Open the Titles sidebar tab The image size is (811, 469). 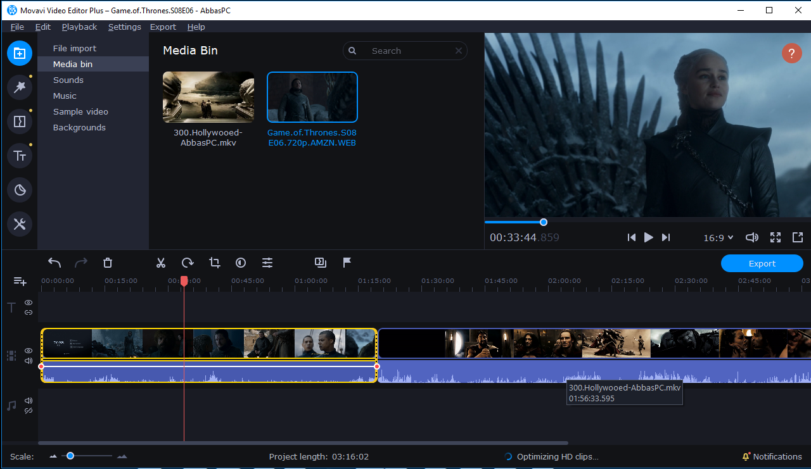click(x=20, y=156)
